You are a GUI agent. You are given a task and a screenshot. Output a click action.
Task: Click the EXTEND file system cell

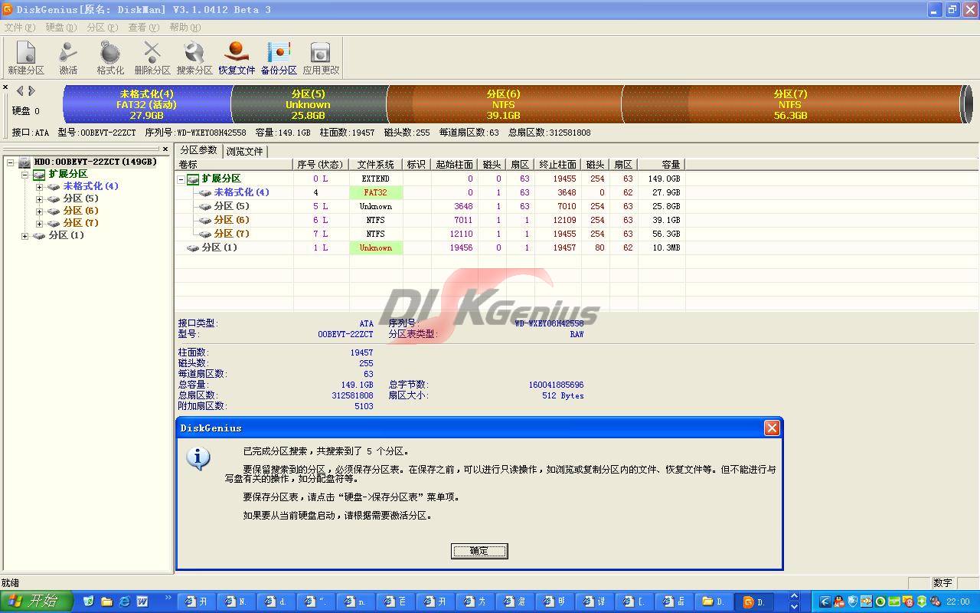[375, 179]
